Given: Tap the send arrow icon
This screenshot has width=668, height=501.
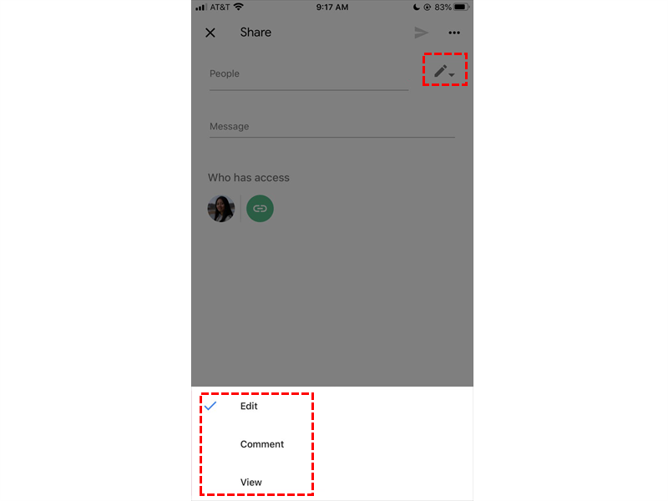Looking at the screenshot, I should coord(421,33).
